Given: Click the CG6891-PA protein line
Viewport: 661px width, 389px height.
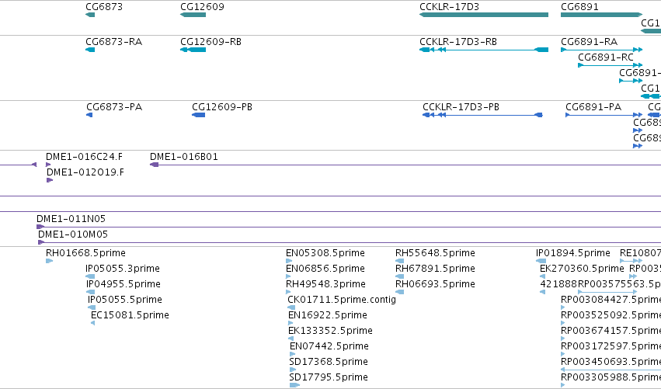Looking at the screenshot, I should (604, 115).
